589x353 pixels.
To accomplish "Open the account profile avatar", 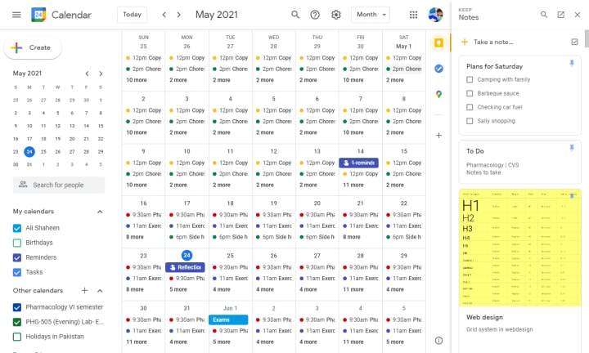I will (435, 15).
